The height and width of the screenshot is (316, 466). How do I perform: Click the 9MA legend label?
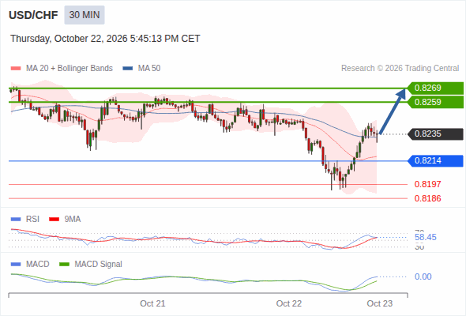(73, 220)
